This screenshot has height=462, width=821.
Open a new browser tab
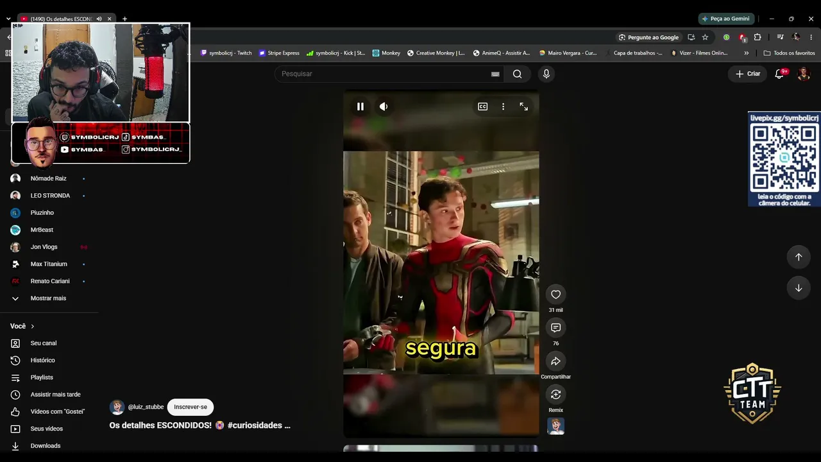[124, 19]
